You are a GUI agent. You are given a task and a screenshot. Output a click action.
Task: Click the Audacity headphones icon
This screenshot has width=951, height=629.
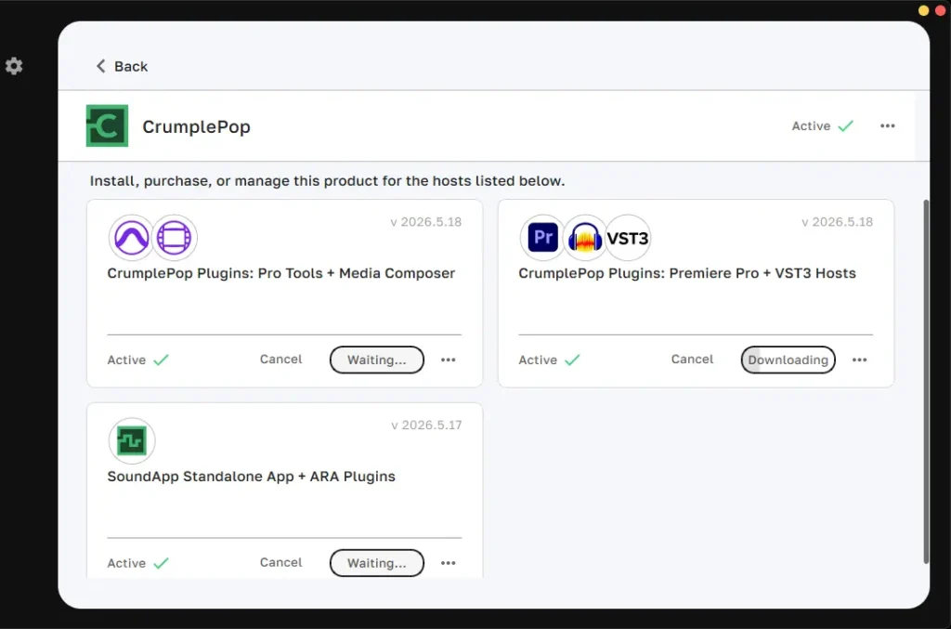585,237
